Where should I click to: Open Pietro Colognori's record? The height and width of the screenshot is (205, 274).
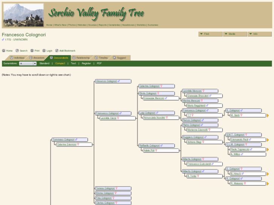[x=191, y=125]
